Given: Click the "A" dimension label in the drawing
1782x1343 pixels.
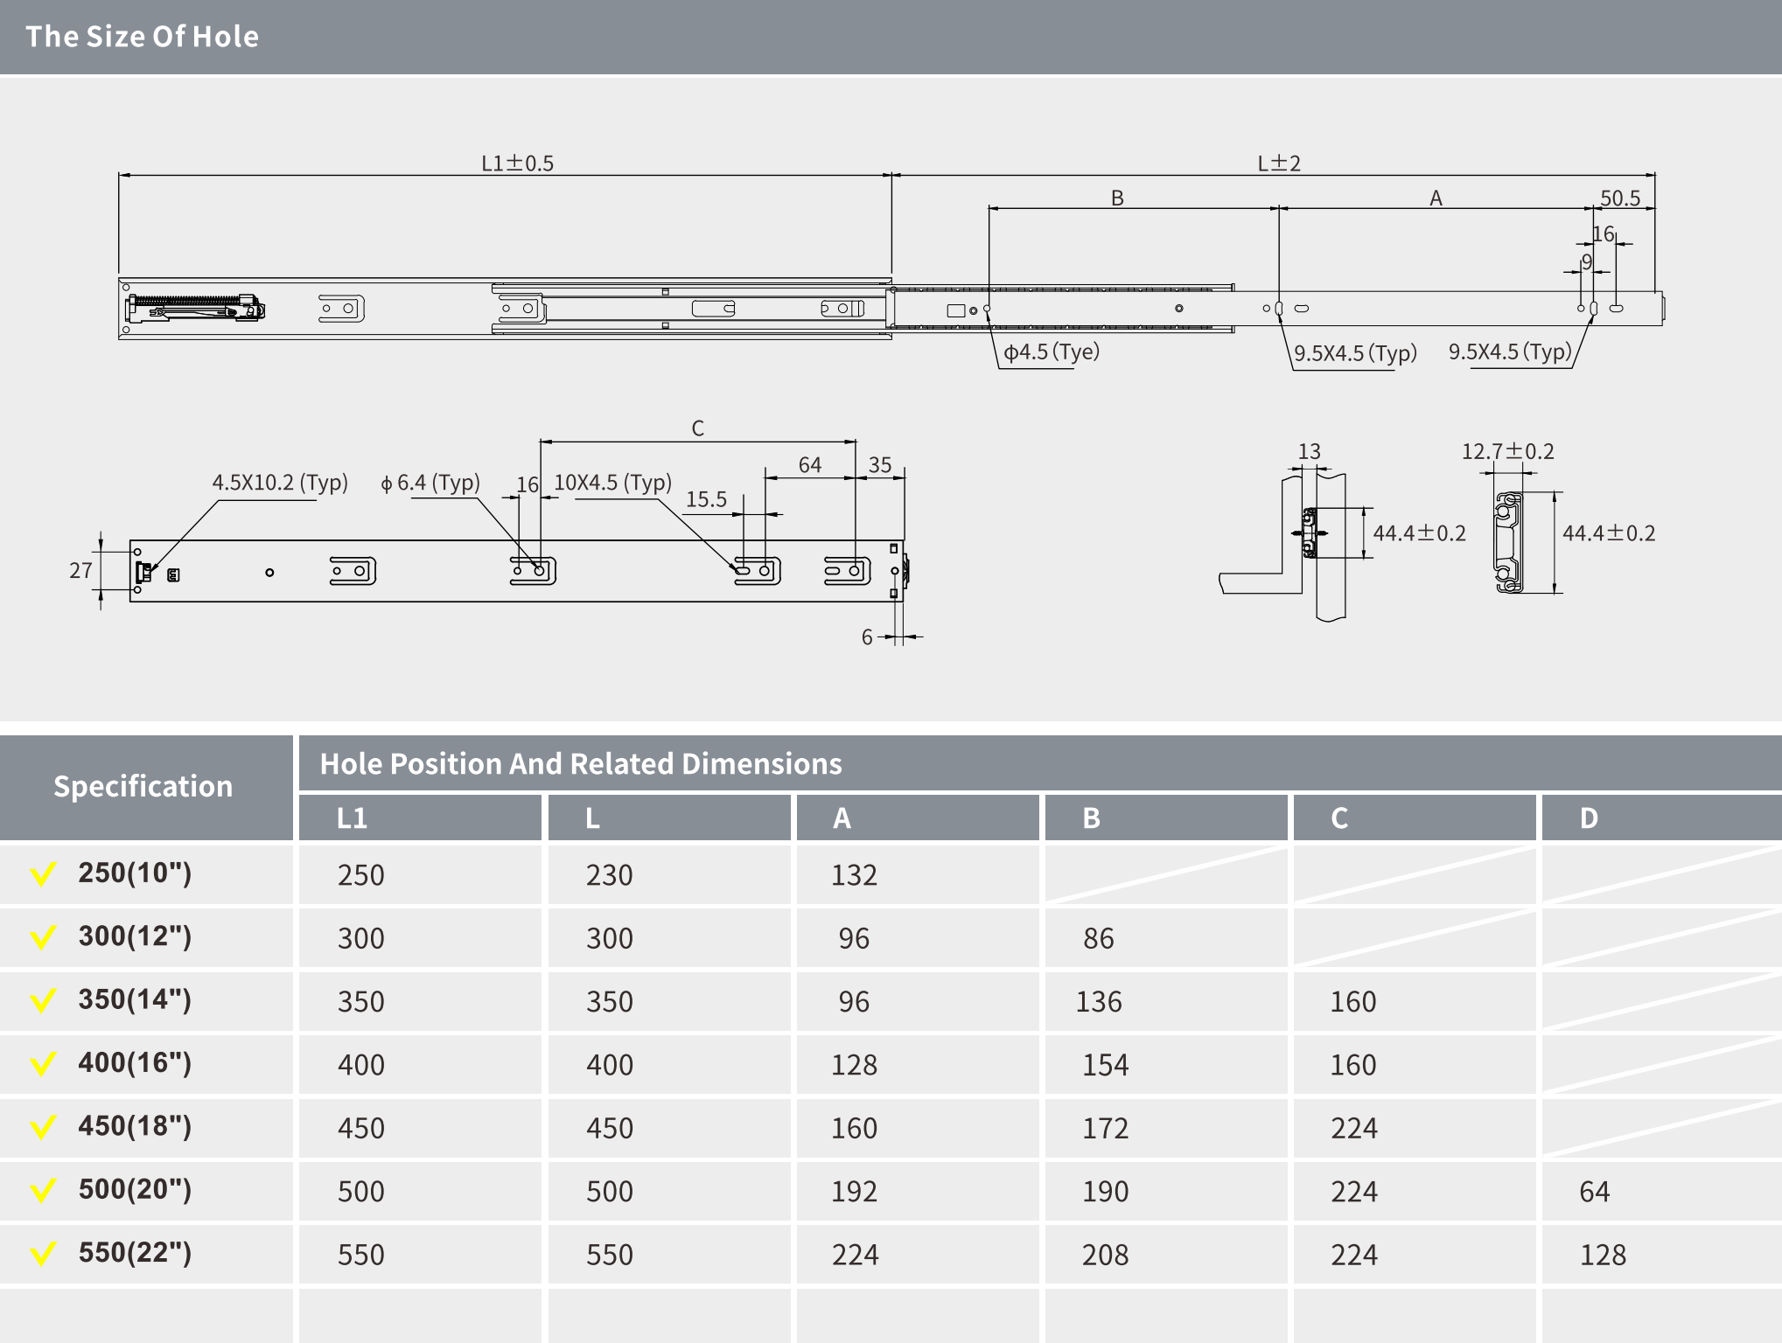Looking at the screenshot, I should (1436, 198).
